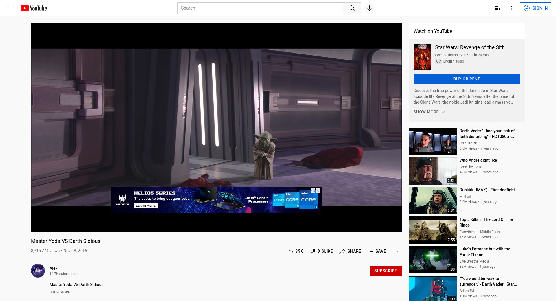
Task: Dislike the video
Action: 321,251
